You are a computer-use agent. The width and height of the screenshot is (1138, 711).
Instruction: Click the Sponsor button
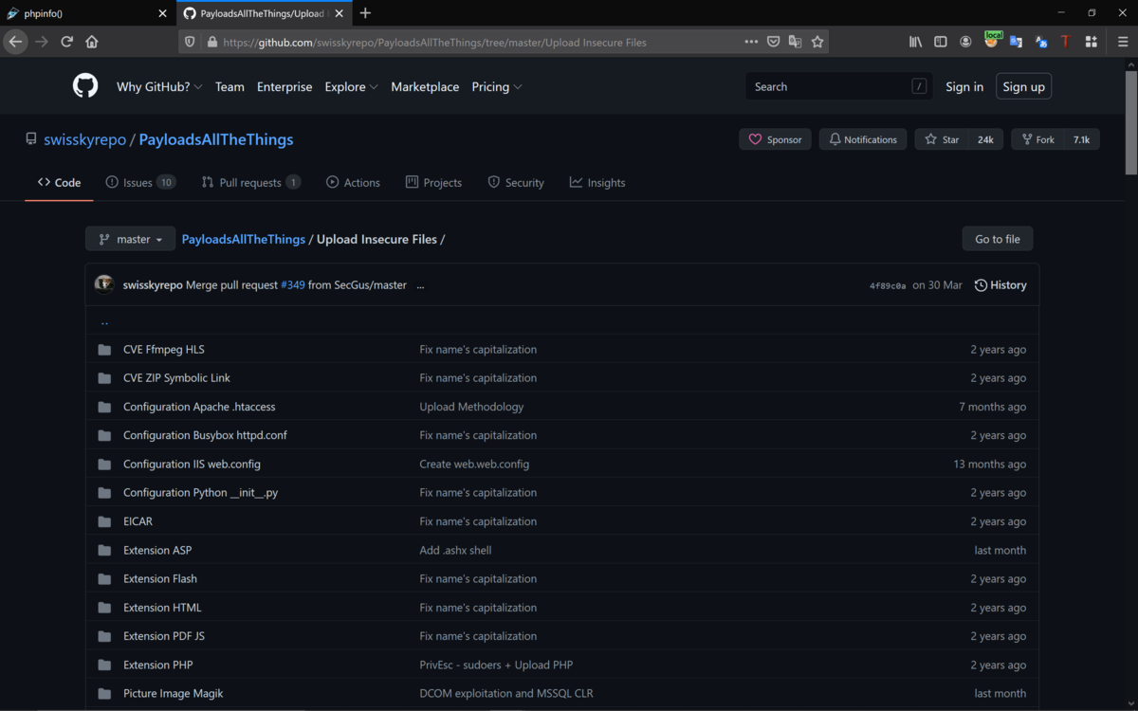click(775, 139)
